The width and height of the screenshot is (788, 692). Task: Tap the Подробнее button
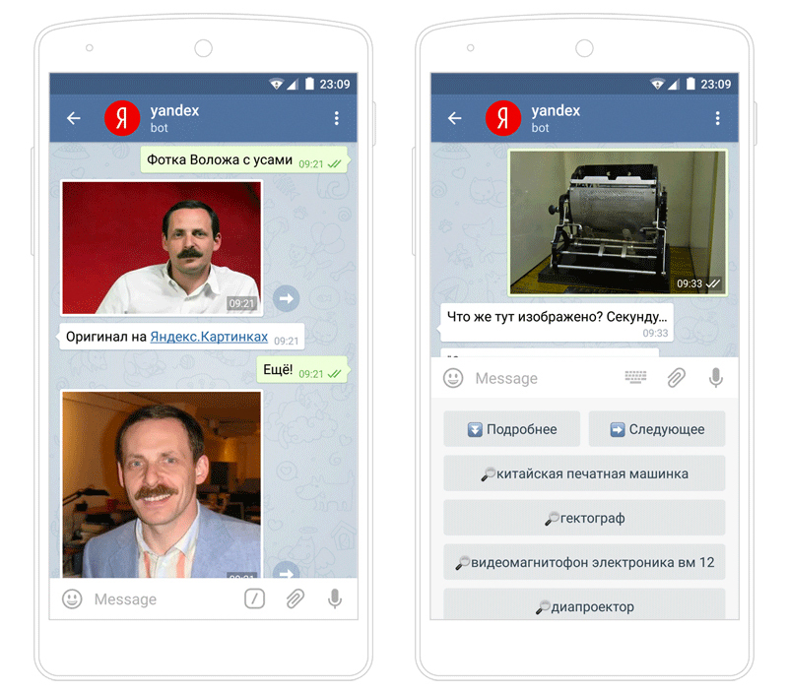[x=511, y=429]
